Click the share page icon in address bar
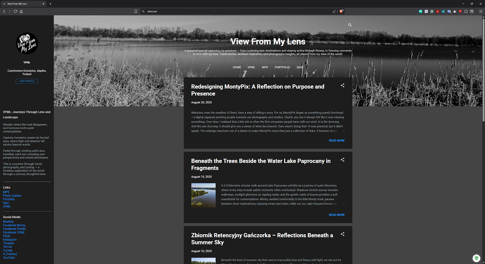 tap(334, 12)
